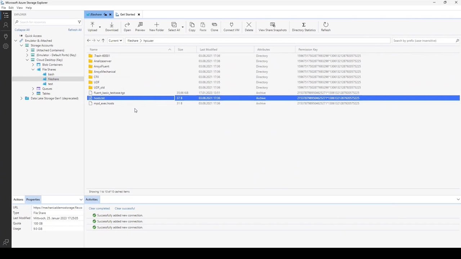The image size is (461, 259).
Task: Expand the Tables node
Action: click(x=33, y=94)
